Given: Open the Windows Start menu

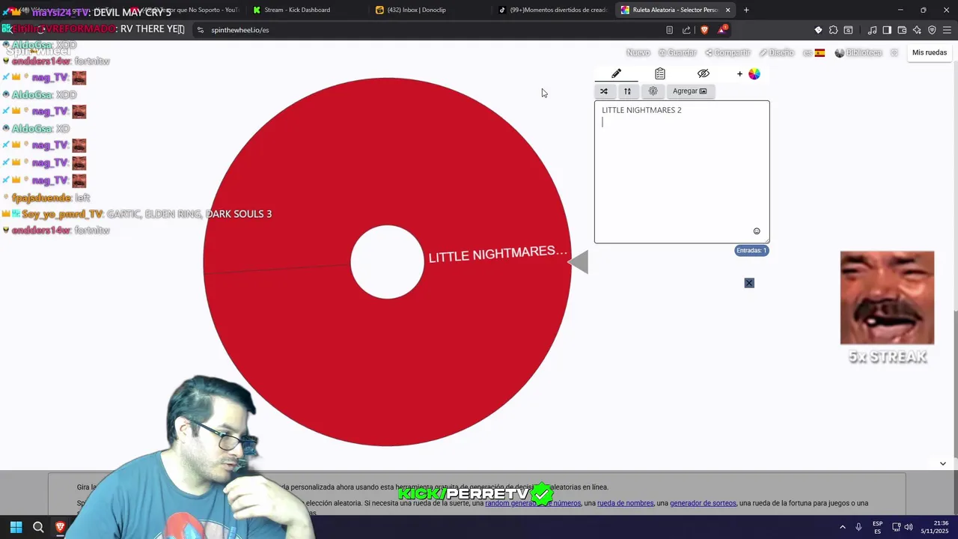Looking at the screenshot, I should tap(16, 527).
